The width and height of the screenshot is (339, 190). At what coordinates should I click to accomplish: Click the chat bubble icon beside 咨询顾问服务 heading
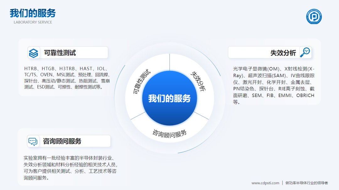coord(33,141)
